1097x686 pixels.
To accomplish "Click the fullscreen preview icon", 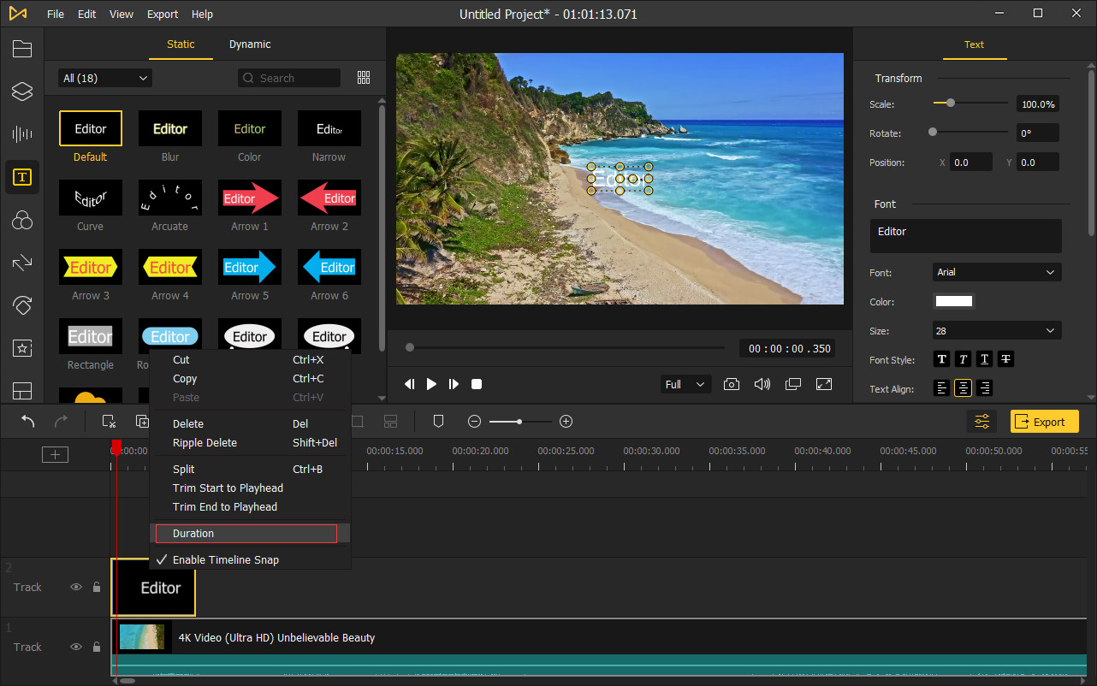I will [824, 384].
